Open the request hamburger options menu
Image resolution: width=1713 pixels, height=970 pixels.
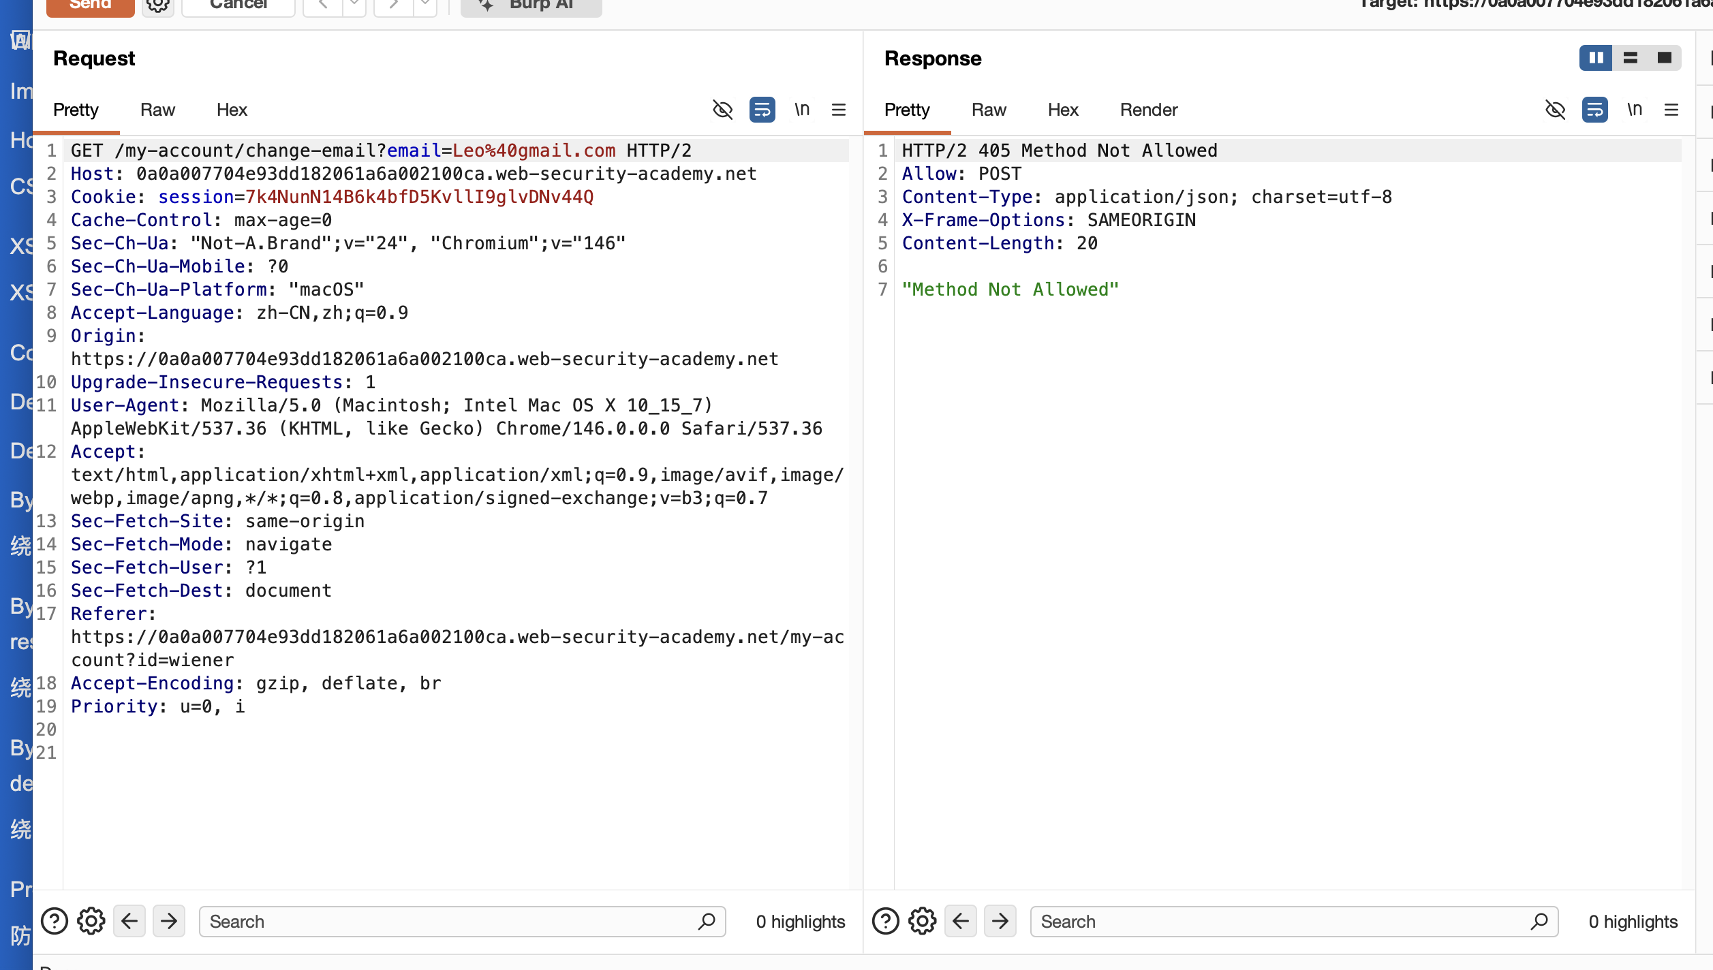(839, 110)
